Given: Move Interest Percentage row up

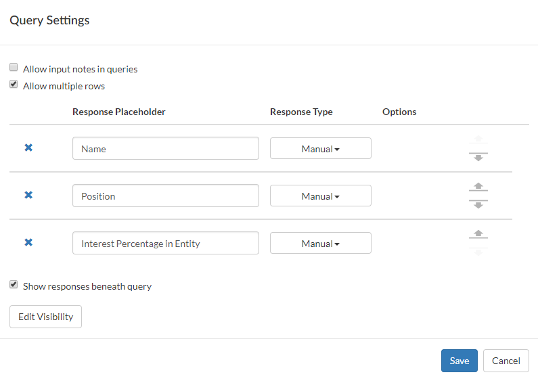Looking at the screenshot, I should tap(478, 234).
